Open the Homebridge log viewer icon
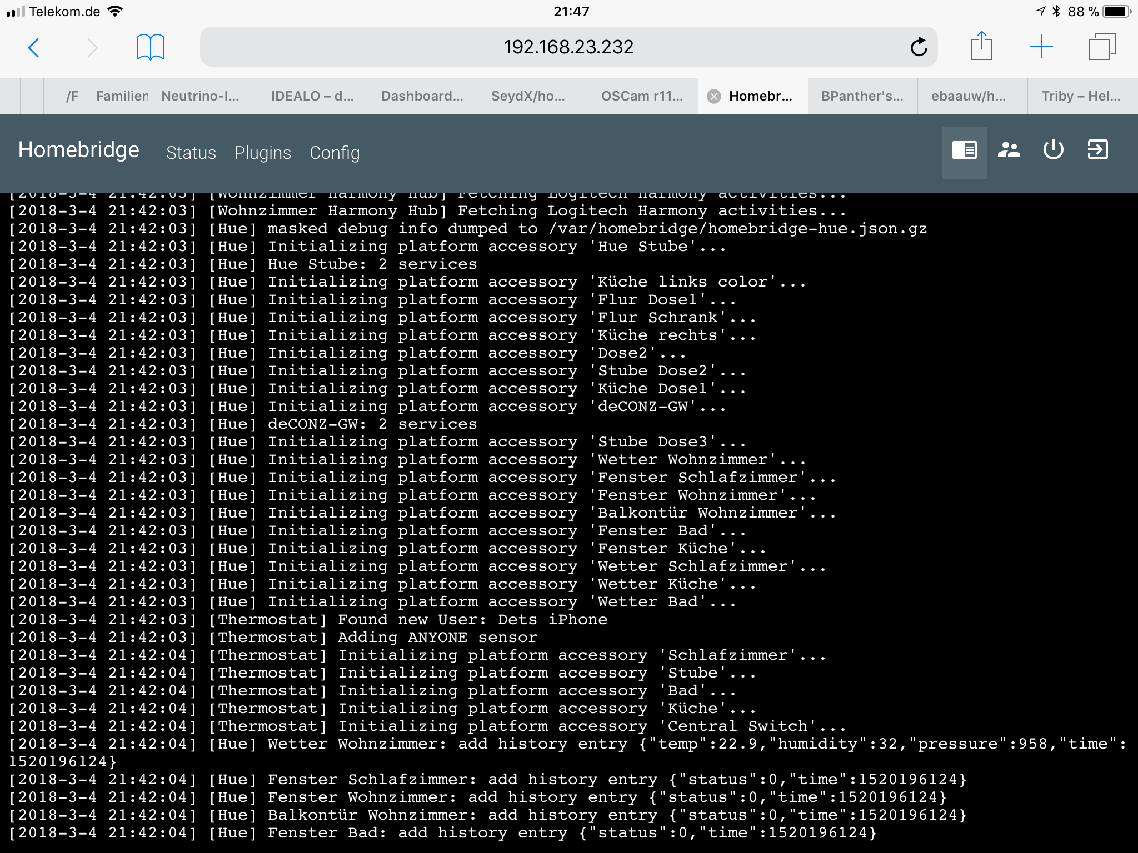The image size is (1138, 853). click(964, 150)
